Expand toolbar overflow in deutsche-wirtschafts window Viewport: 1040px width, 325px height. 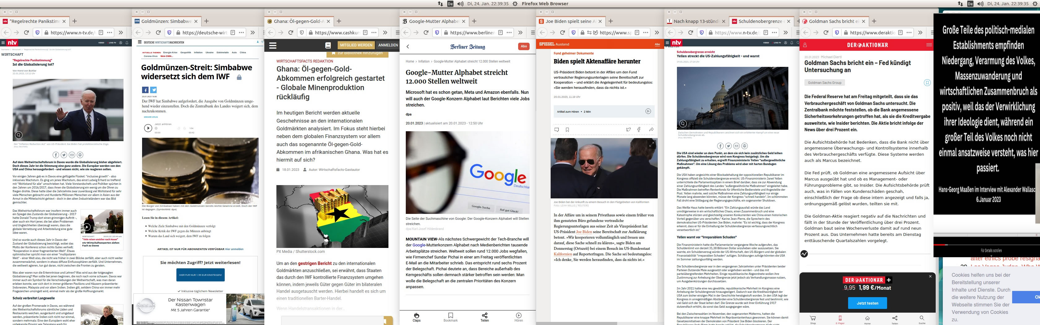click(252, 33)
